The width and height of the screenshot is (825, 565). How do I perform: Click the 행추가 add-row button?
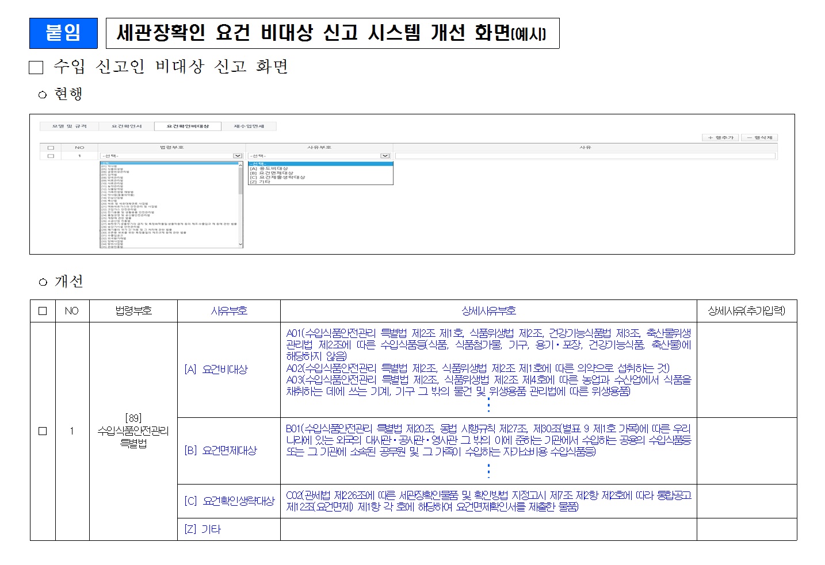click(721, 137)
